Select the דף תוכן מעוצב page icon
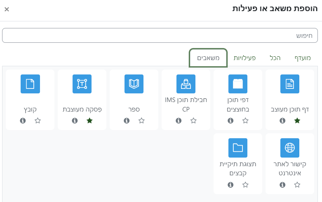This screenshot has height=202, width=322. 290,84
